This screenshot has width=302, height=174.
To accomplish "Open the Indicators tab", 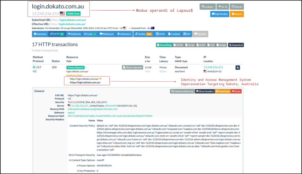I will [x=124, y=34].
